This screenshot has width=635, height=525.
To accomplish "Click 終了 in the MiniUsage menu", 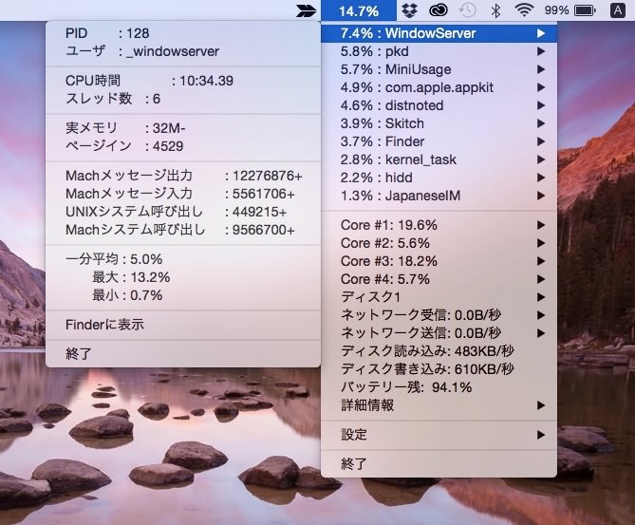I will click(x=439, y=464).
